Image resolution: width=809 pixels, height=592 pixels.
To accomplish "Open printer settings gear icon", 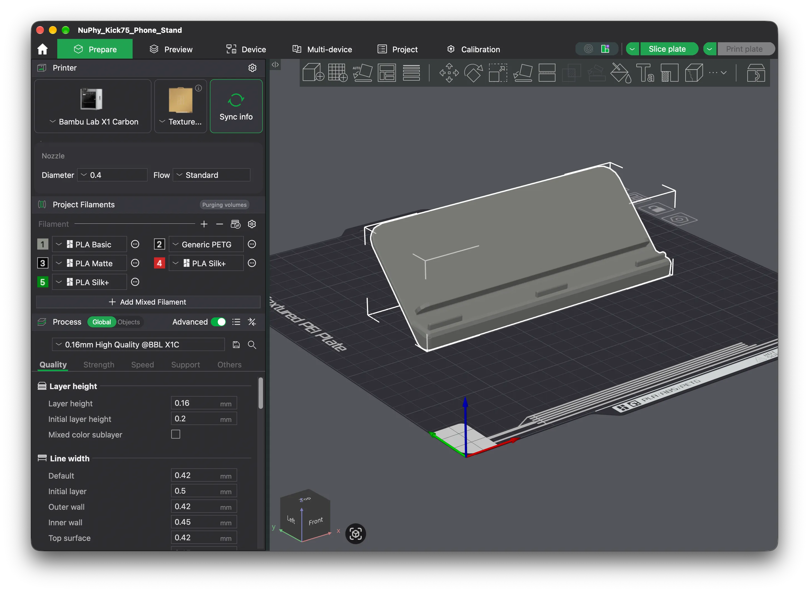I will point(252,68).
